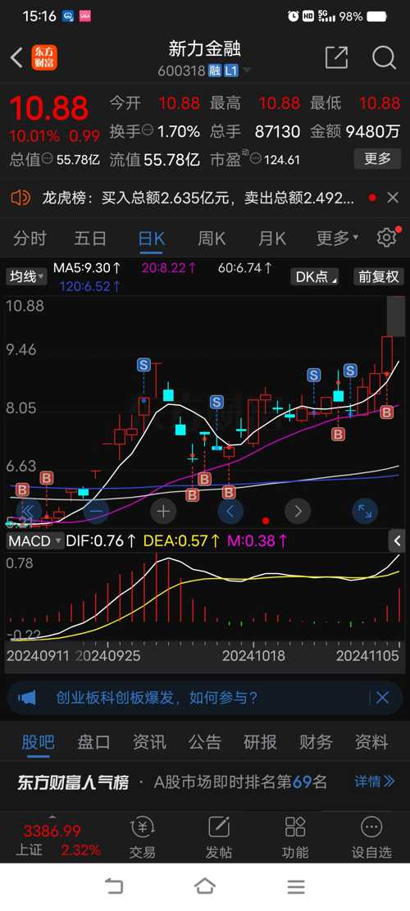Expand the 更多 period dropdown
The width and height of the screenshot is (410, 911).
click(337, 239)
